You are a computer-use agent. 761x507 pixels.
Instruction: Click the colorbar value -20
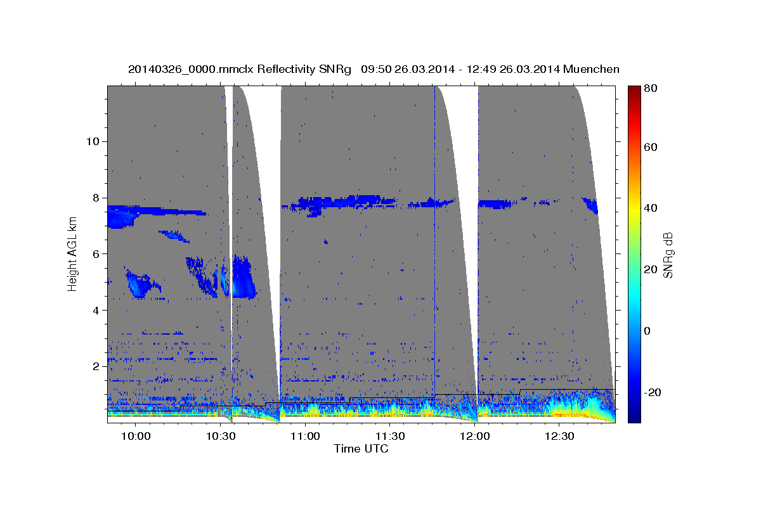click(x=653, y=392)
